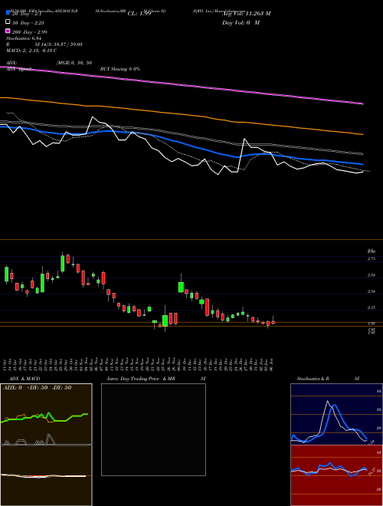The width and height of the screenshot is (383, 506).
Task: Click the 'Stochastics & R' panel title
Action: [313, 379]
